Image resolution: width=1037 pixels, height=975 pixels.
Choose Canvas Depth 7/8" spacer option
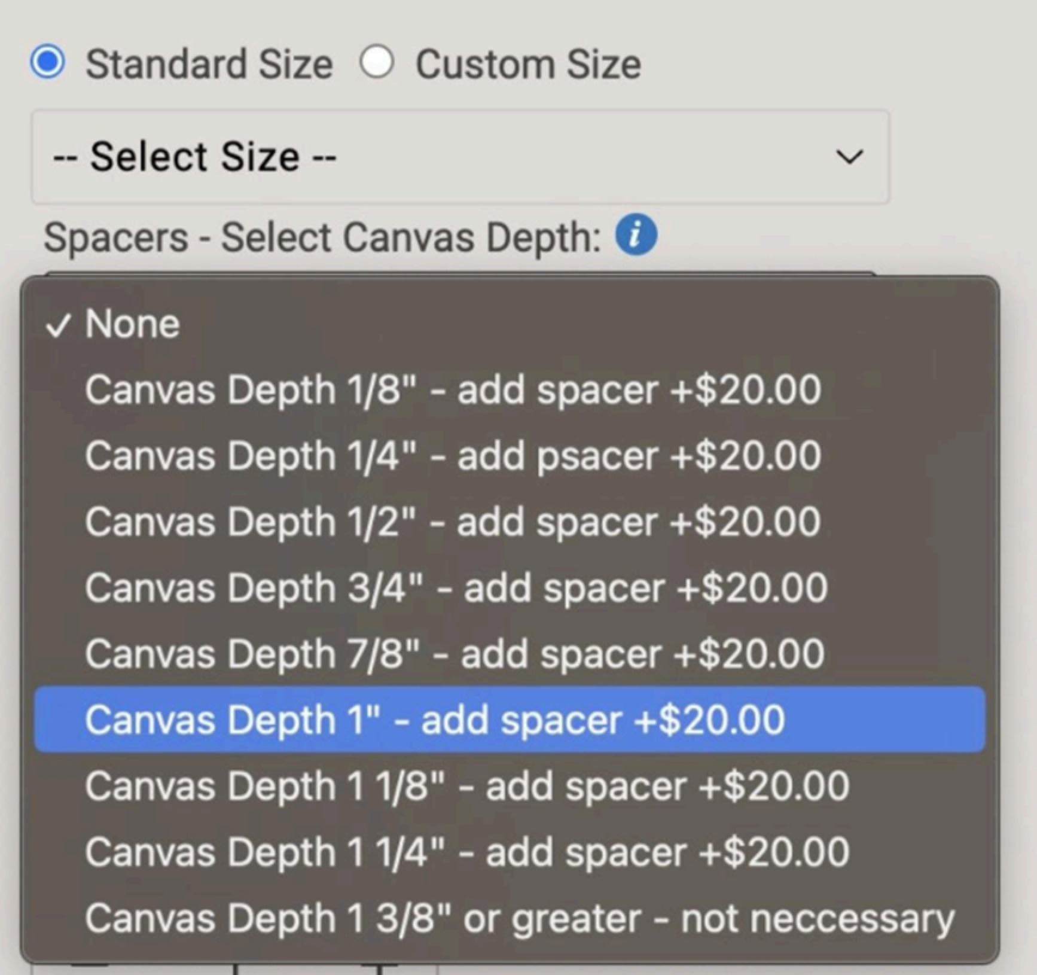(x=455, y=653)
